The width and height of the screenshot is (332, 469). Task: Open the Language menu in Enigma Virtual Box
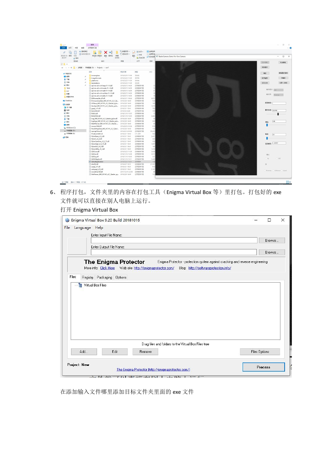click(x=83, y=228)
